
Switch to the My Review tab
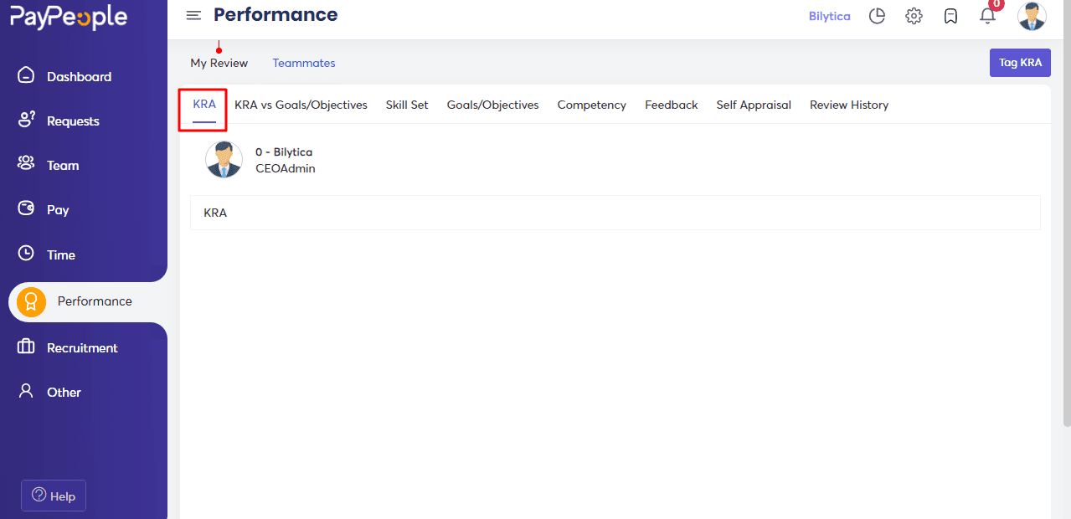coord(219,63)
